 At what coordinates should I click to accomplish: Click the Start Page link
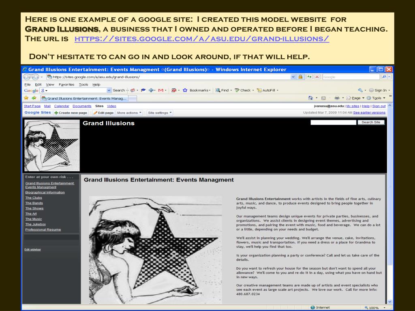(32, 106)
